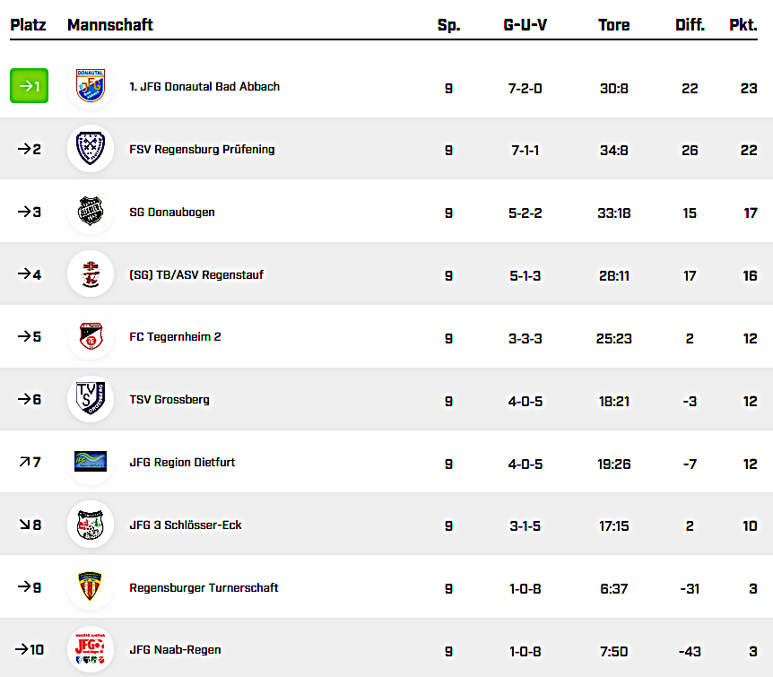Viewport: 773px width, 677px height.
Task: Click the SG Donaubogen team crest
Action: (x=91, y=212)
